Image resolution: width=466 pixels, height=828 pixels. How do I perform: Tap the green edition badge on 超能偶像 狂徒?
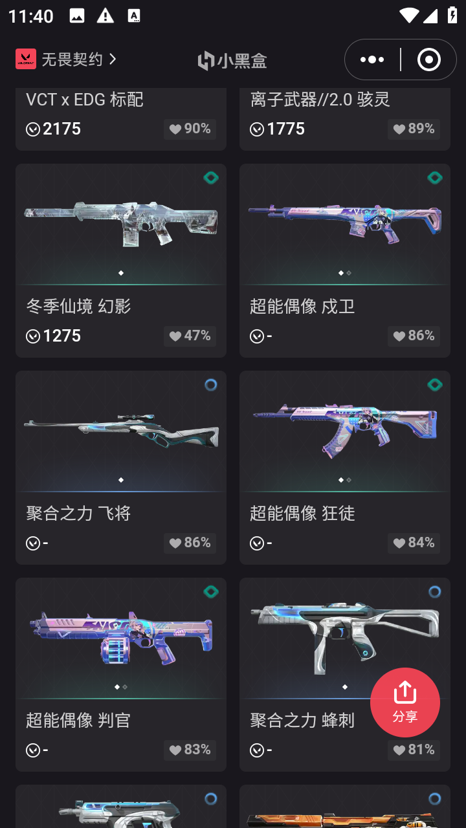[x=435, y=385]
